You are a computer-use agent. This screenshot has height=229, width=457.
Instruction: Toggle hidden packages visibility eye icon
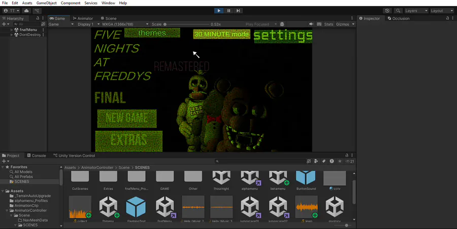[350, 161]
